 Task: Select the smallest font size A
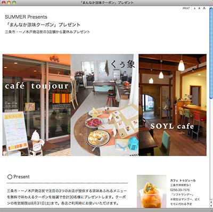[x=195, y=9]
